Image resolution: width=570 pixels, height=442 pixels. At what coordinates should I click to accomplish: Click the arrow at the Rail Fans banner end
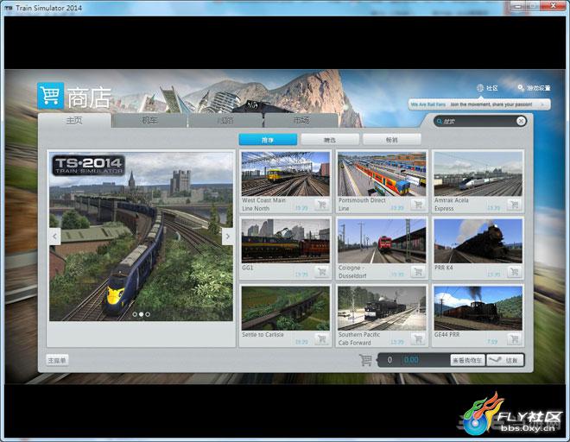(542, 104)
